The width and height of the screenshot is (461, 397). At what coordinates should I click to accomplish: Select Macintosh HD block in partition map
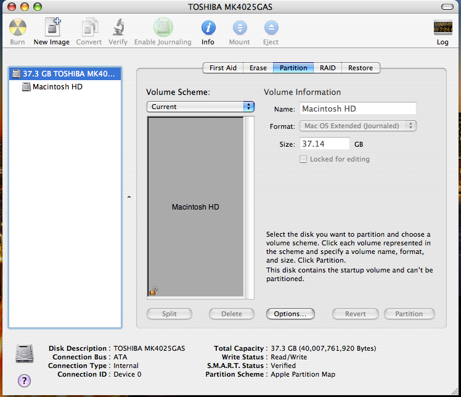pos(195,207)
